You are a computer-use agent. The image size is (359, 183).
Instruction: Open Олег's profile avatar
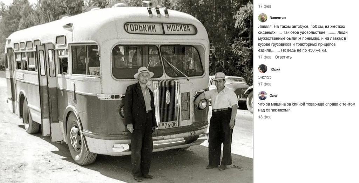tap(263, 95)
